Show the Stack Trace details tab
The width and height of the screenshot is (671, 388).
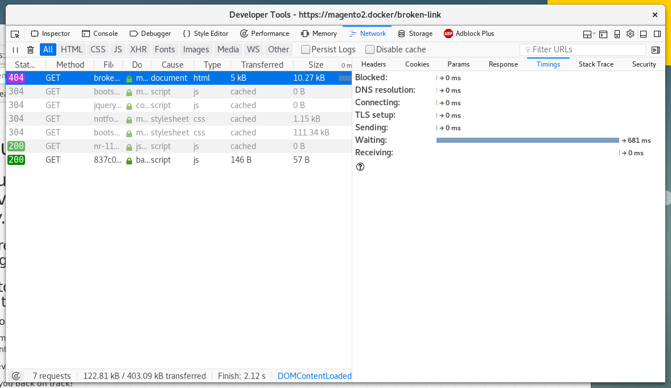point(596,64)
